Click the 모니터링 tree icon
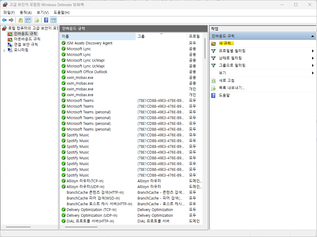Image resolution: width=317 pixels, height=237 pixels. [10, 50]
